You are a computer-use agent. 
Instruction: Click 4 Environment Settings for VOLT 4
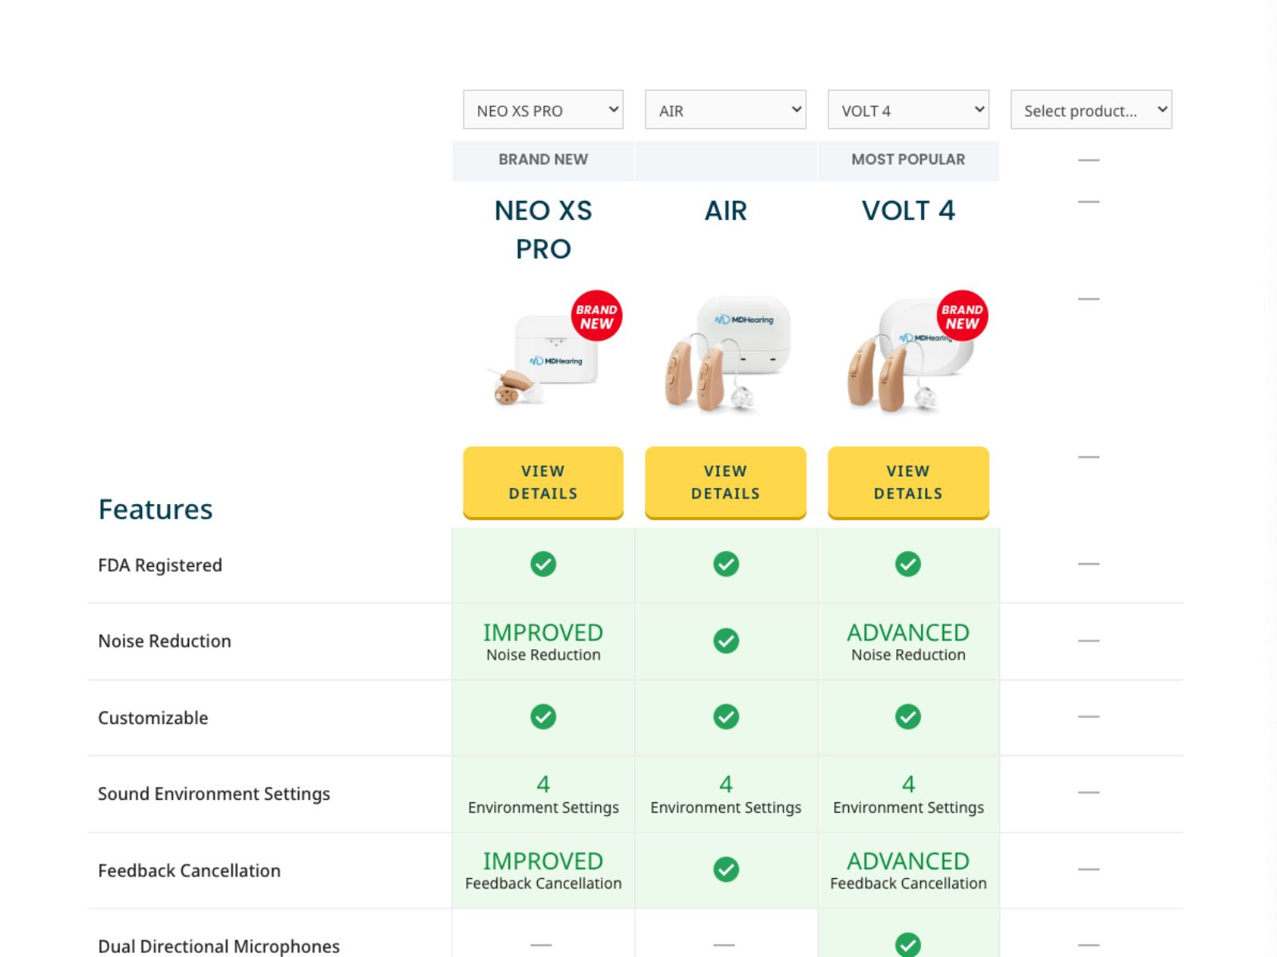coord(908,794)
